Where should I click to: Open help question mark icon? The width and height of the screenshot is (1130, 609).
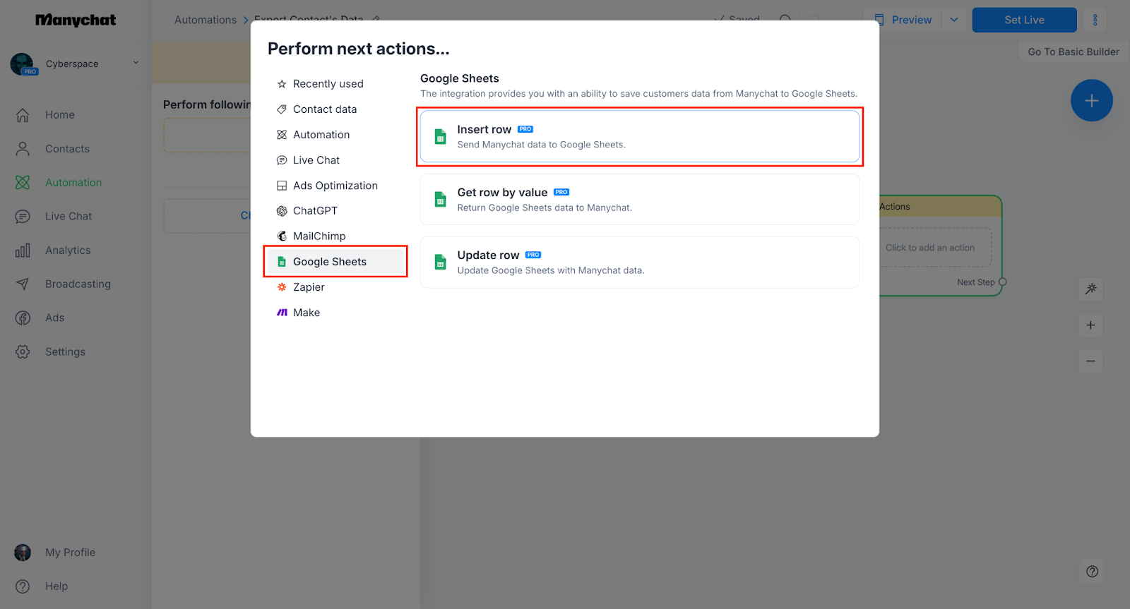pos(1092,572)
